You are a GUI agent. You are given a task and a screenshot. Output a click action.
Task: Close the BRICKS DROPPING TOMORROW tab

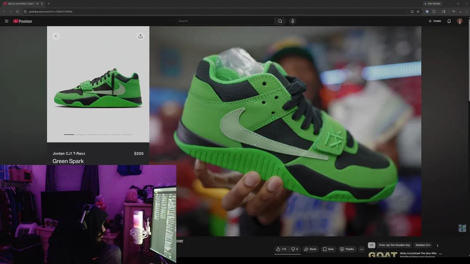pos(42,4)
